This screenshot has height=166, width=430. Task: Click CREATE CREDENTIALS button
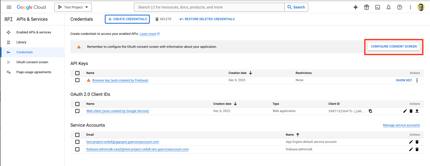(127, 19)
